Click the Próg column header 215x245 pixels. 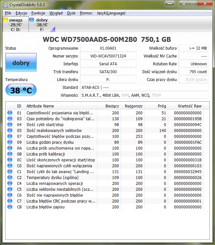[156, 106]
